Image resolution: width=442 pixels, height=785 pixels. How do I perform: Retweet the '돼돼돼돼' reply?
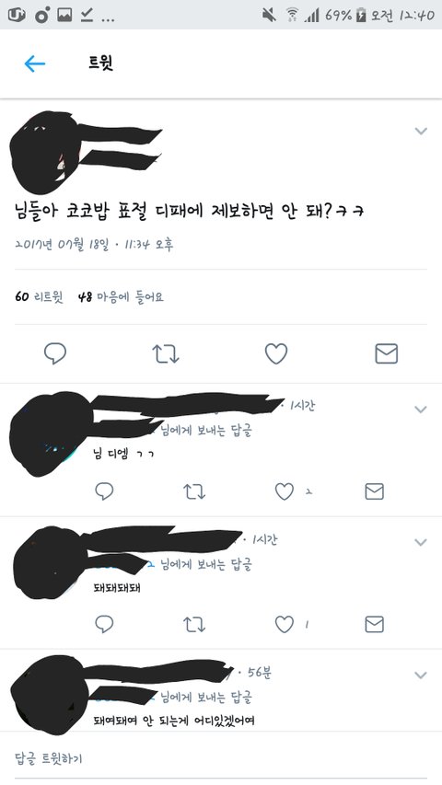194,624
